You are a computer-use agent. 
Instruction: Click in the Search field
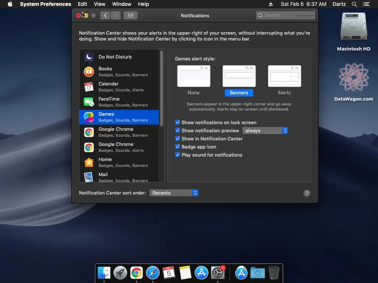[x=286, y=15]
